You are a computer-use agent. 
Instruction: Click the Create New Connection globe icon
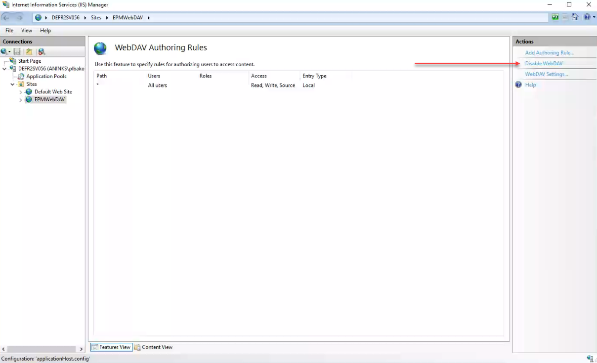coord(4,51)
